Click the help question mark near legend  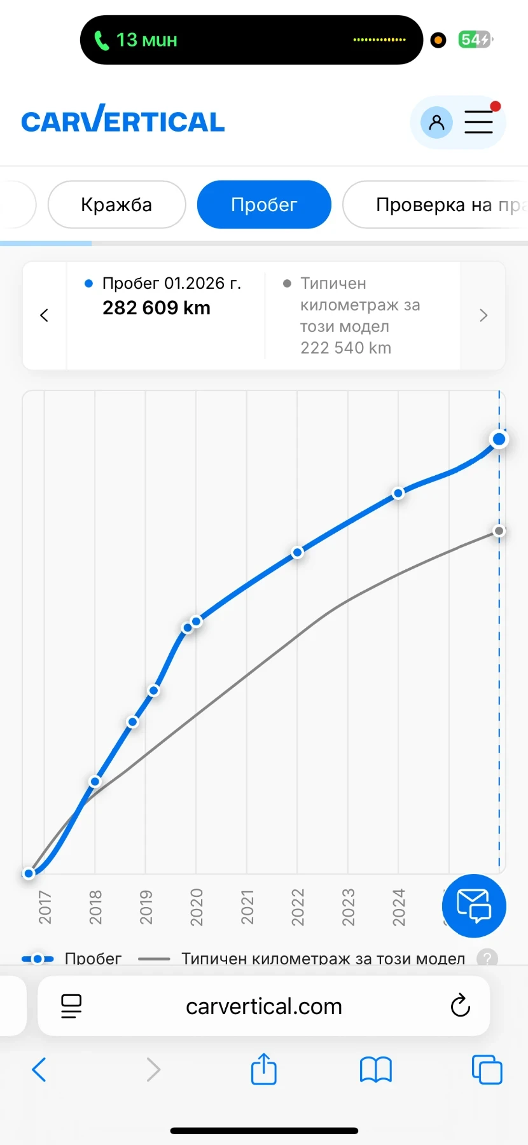(x=487, y=958)
